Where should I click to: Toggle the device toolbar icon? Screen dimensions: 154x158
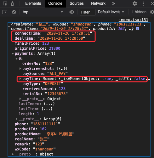click(x=14, y=3)
